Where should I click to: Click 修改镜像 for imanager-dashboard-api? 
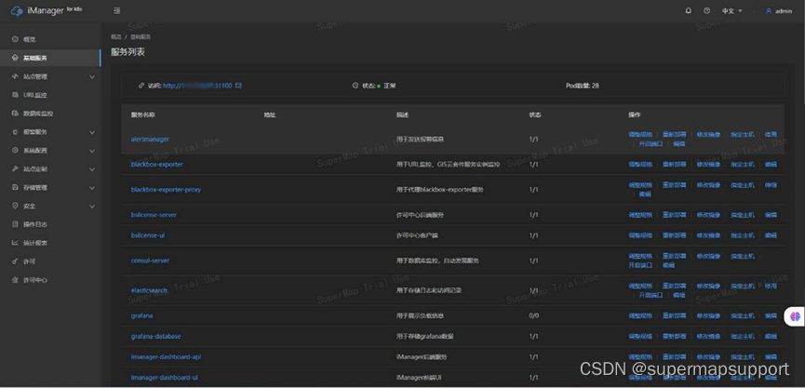tap(708, 356)
